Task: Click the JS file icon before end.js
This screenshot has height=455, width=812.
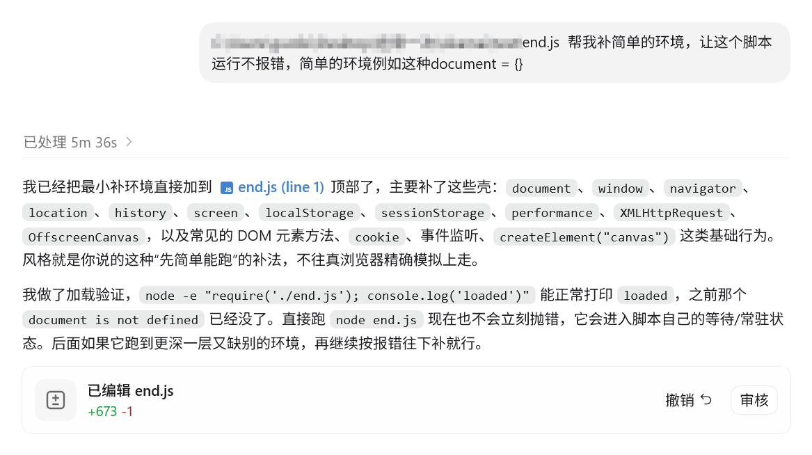Action: pos(226,188)
